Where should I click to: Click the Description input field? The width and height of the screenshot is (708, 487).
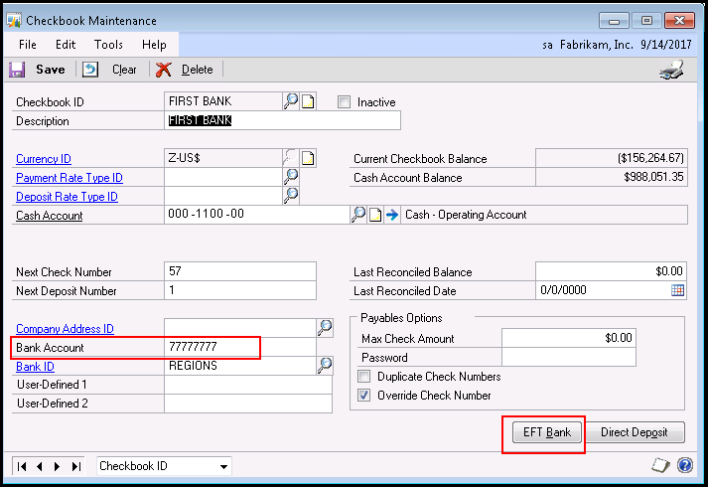tap(282, 120)
